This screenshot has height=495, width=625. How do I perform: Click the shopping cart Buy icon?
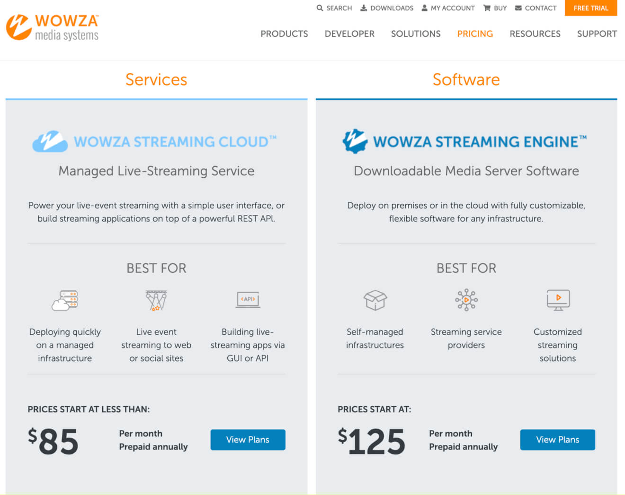487,8
